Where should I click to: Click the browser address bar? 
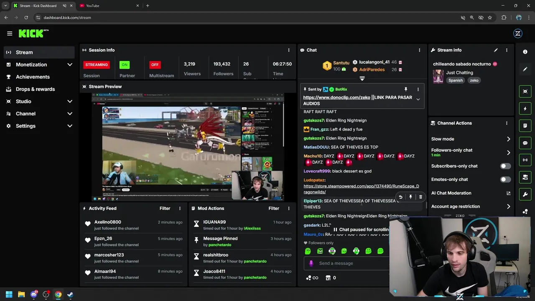pyautogui.click(x=247, y=18)
